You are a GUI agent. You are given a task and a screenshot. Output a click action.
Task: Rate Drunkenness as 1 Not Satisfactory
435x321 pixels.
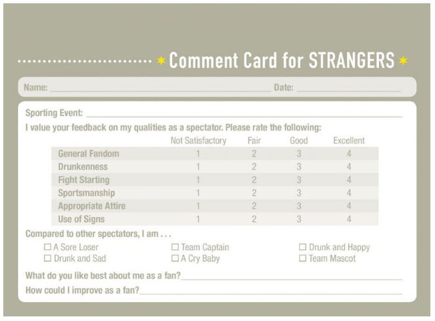click(198, 167)
